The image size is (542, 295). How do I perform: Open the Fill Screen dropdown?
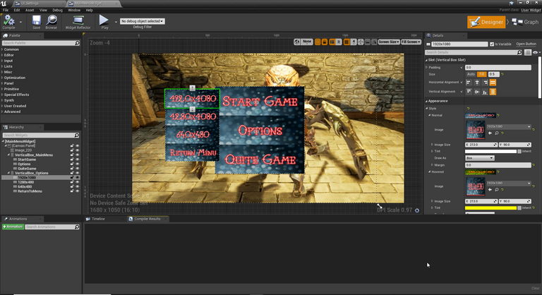coord(411,42)
